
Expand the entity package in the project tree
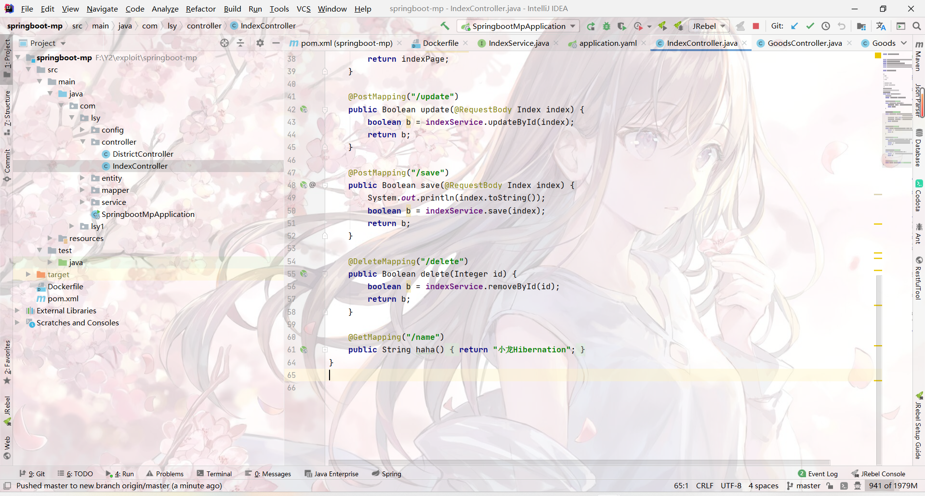pyautogui.click(x=82, y=178)
